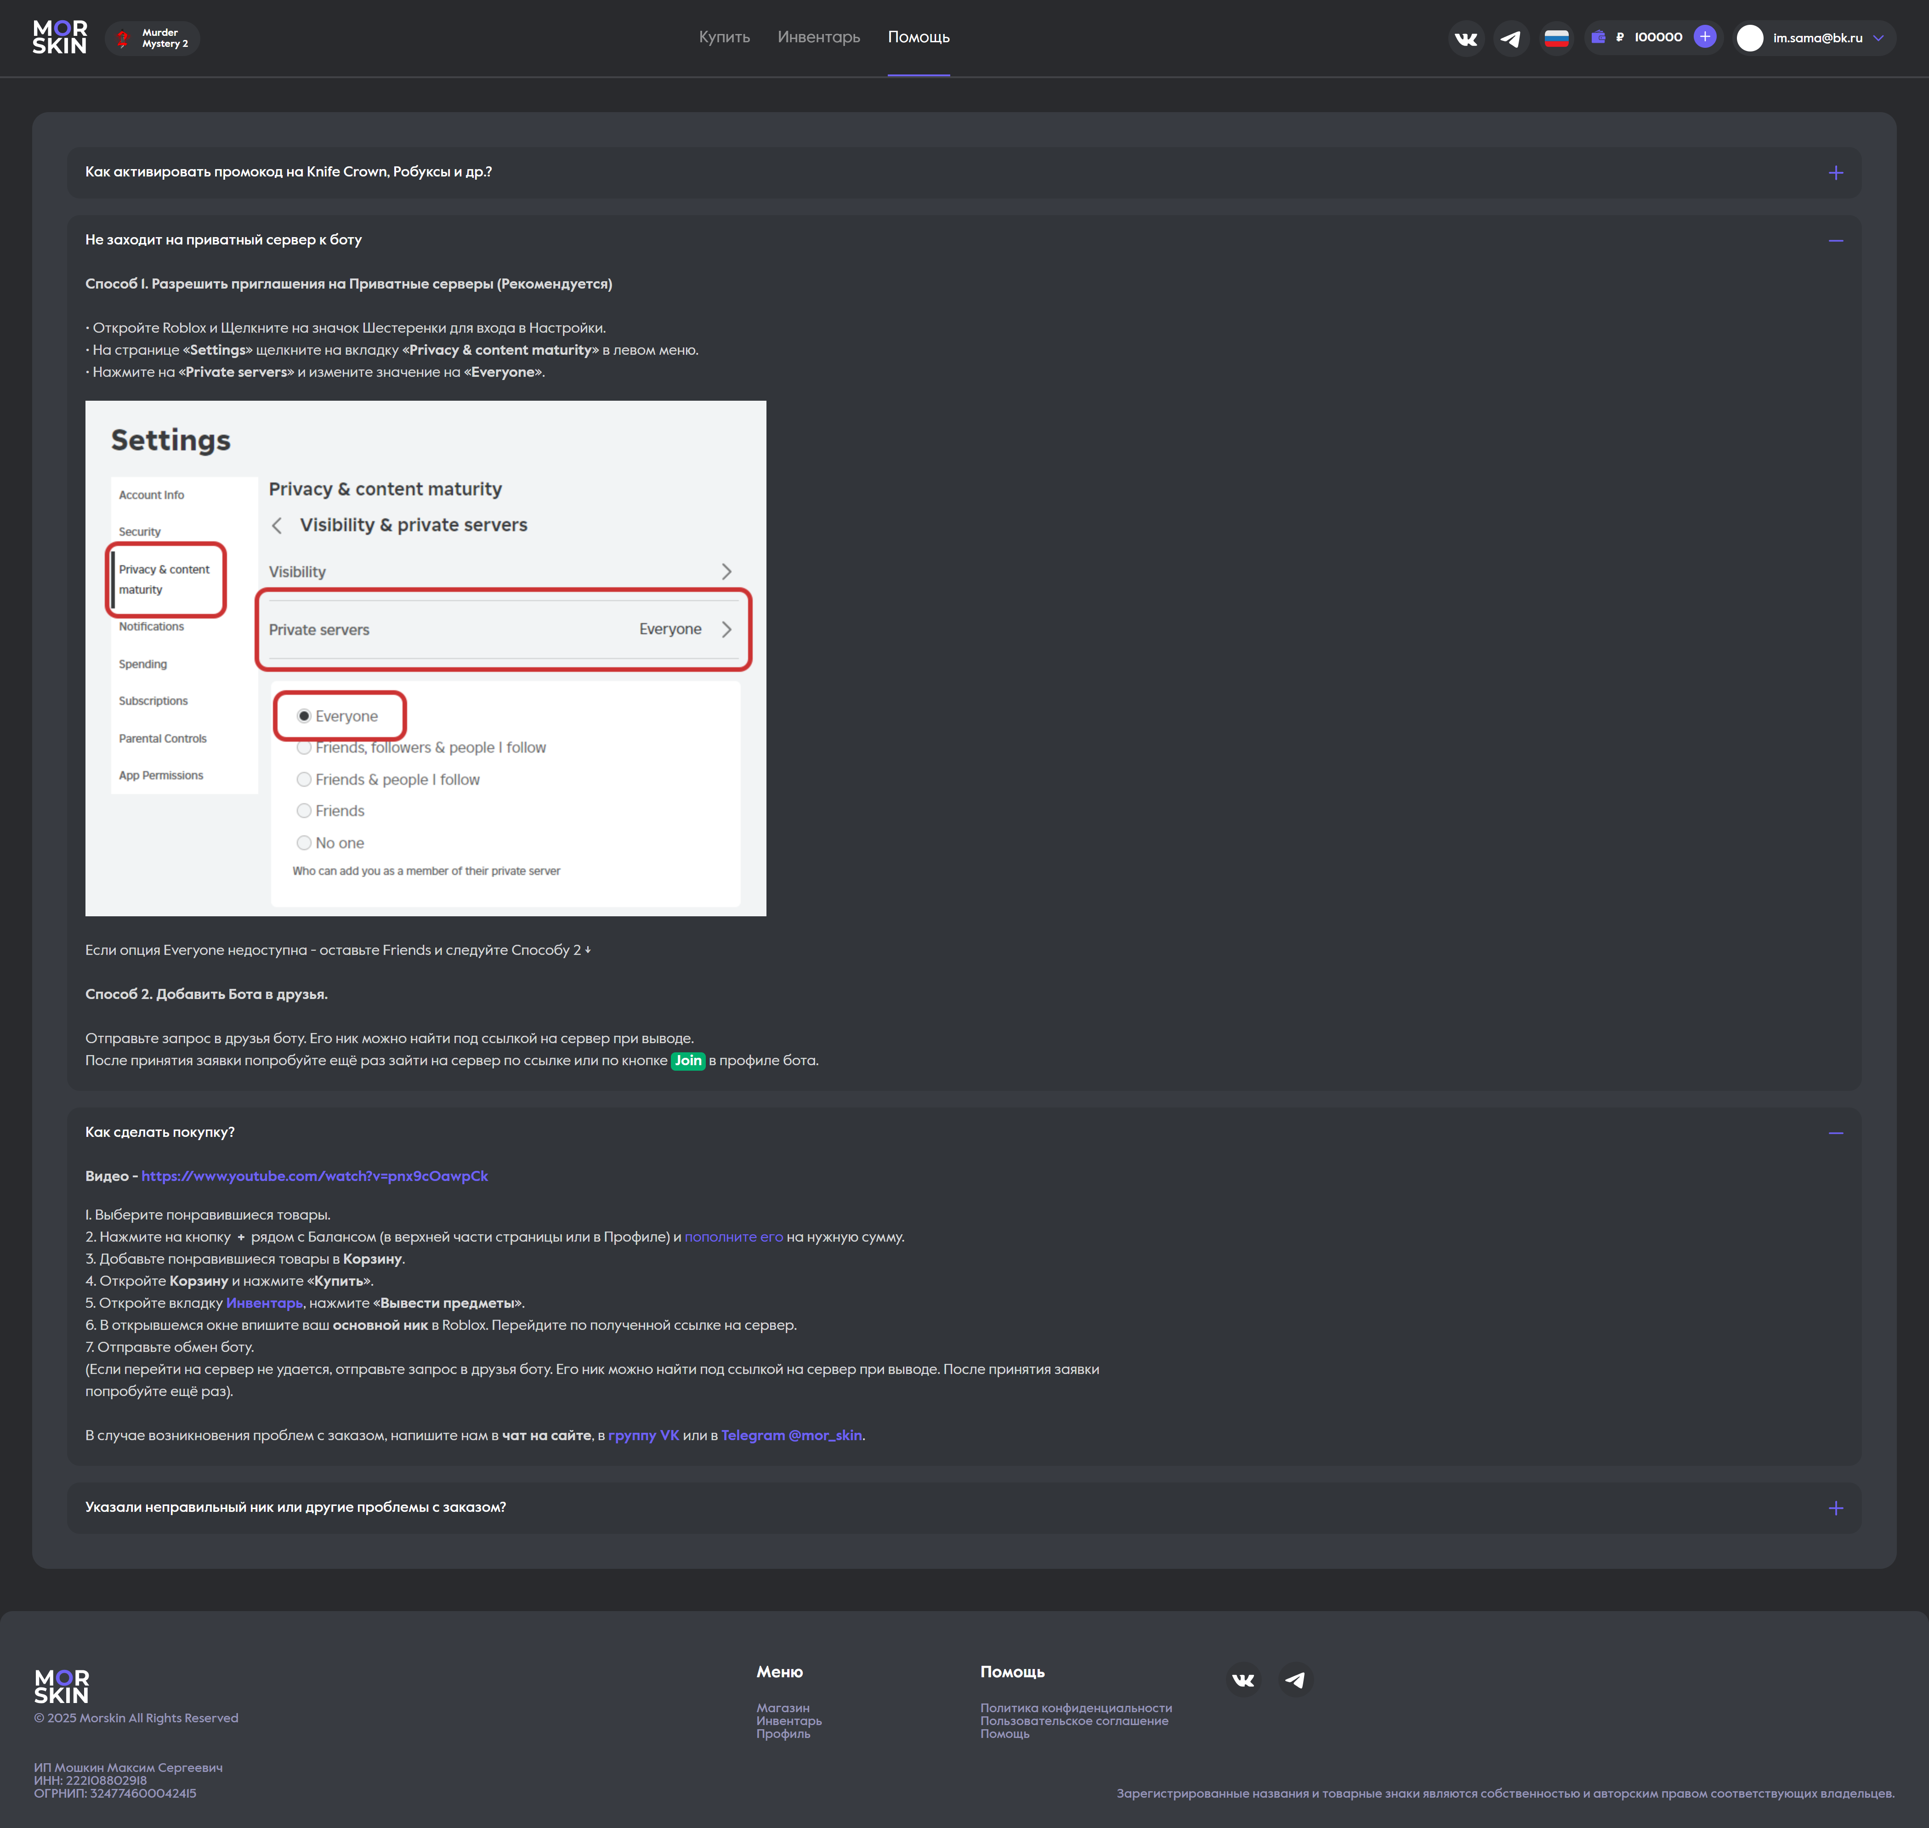Screen dimensions: 1929x1828
Task: Select the Murder Mystery 2 game badge
Action: (152, 38)
